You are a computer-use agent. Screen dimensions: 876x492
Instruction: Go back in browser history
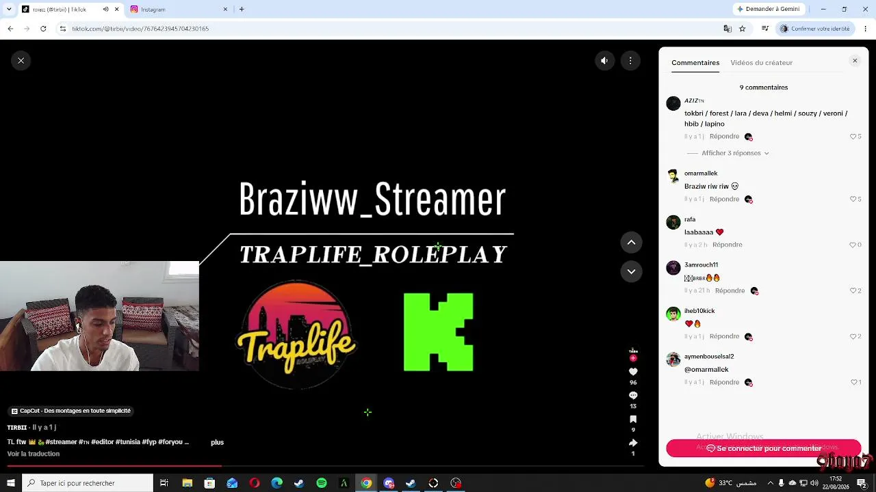click(10, 29)
